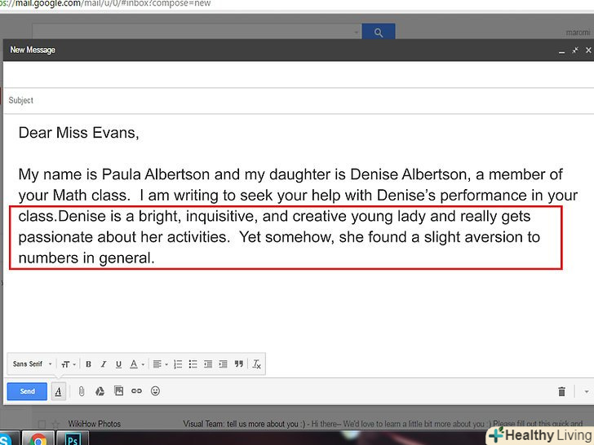This screenshot has width=594, height=445.
Task: Insert files using the Google Drive icon
Action: 100,391
